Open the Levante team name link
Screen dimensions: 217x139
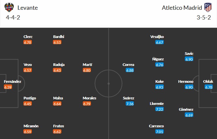[x=28, y=8]
